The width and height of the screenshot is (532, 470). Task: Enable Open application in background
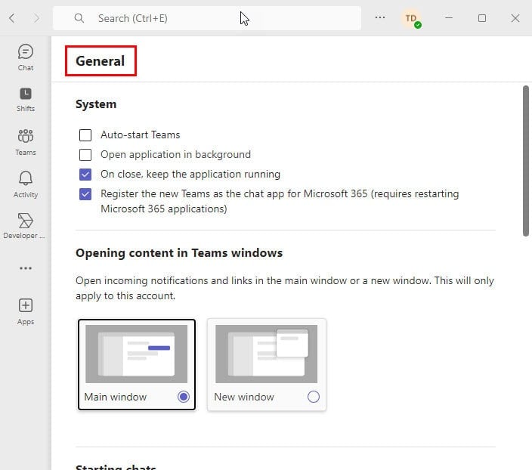(85, 155)
